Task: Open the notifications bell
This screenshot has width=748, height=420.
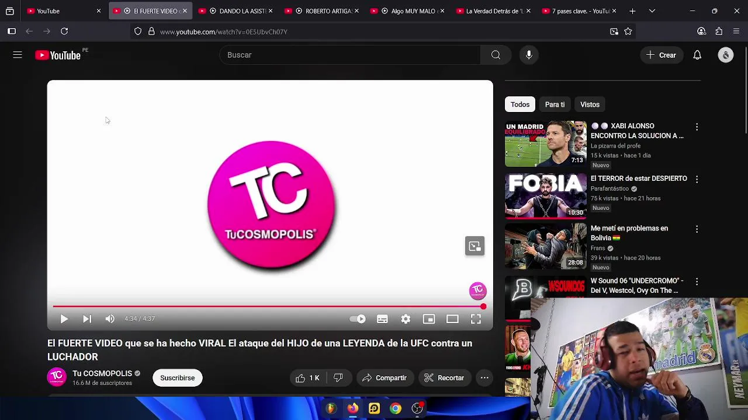Action: coord(697,55)
